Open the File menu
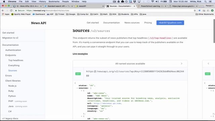The height and width of the screenshot is (121, 215). 20,1
